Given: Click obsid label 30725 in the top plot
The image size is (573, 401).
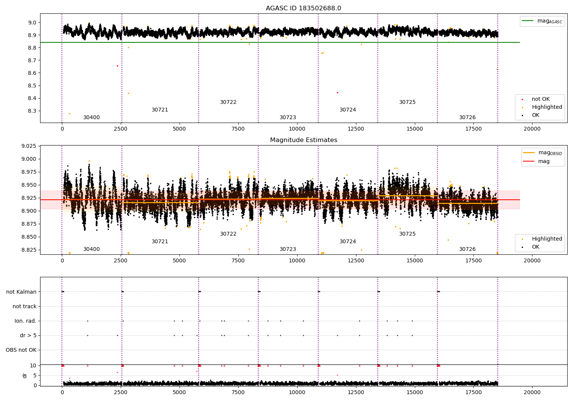Looking at the screenshot, I should (408, 102).
